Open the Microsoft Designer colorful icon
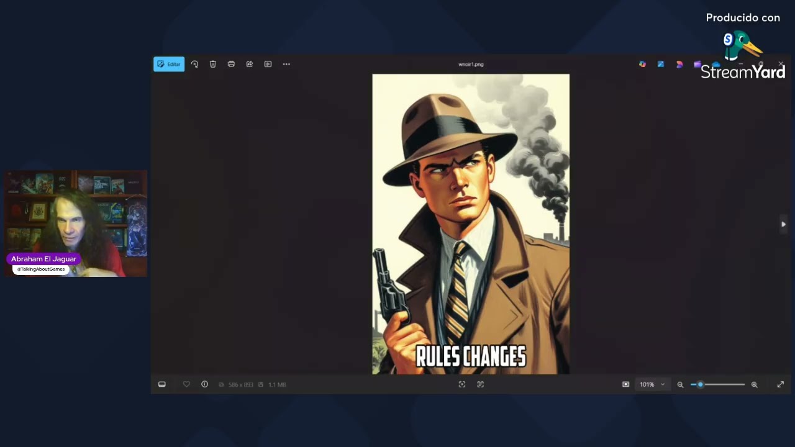 642,64
